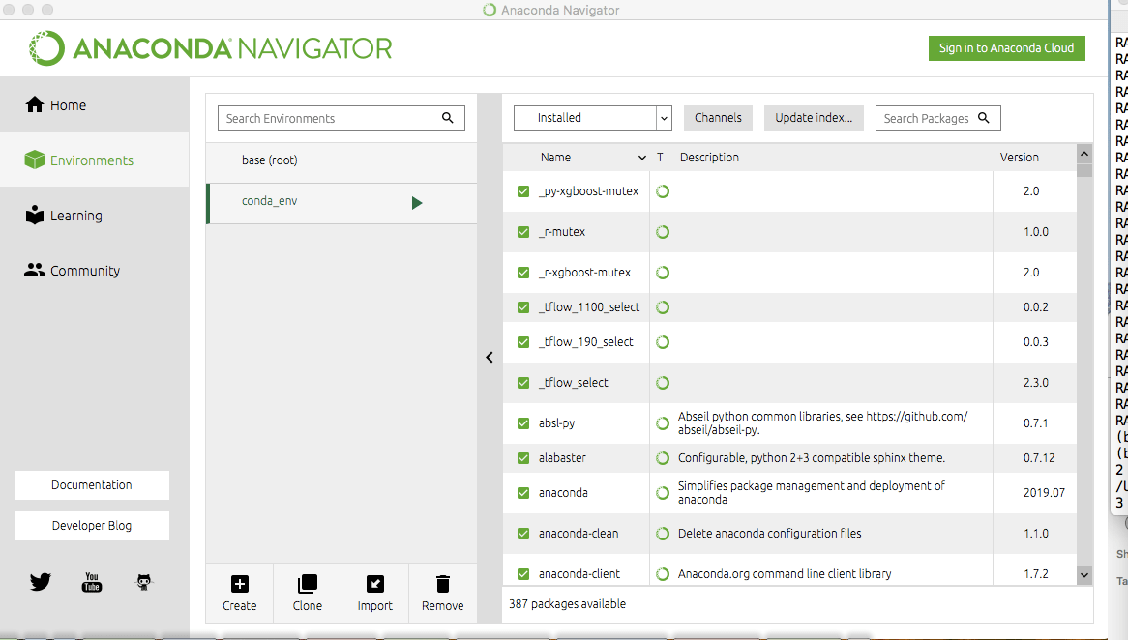This screenshot has width=1128, height=640.
Task: Click the Twitter bird icon
Action: [40, 582]
